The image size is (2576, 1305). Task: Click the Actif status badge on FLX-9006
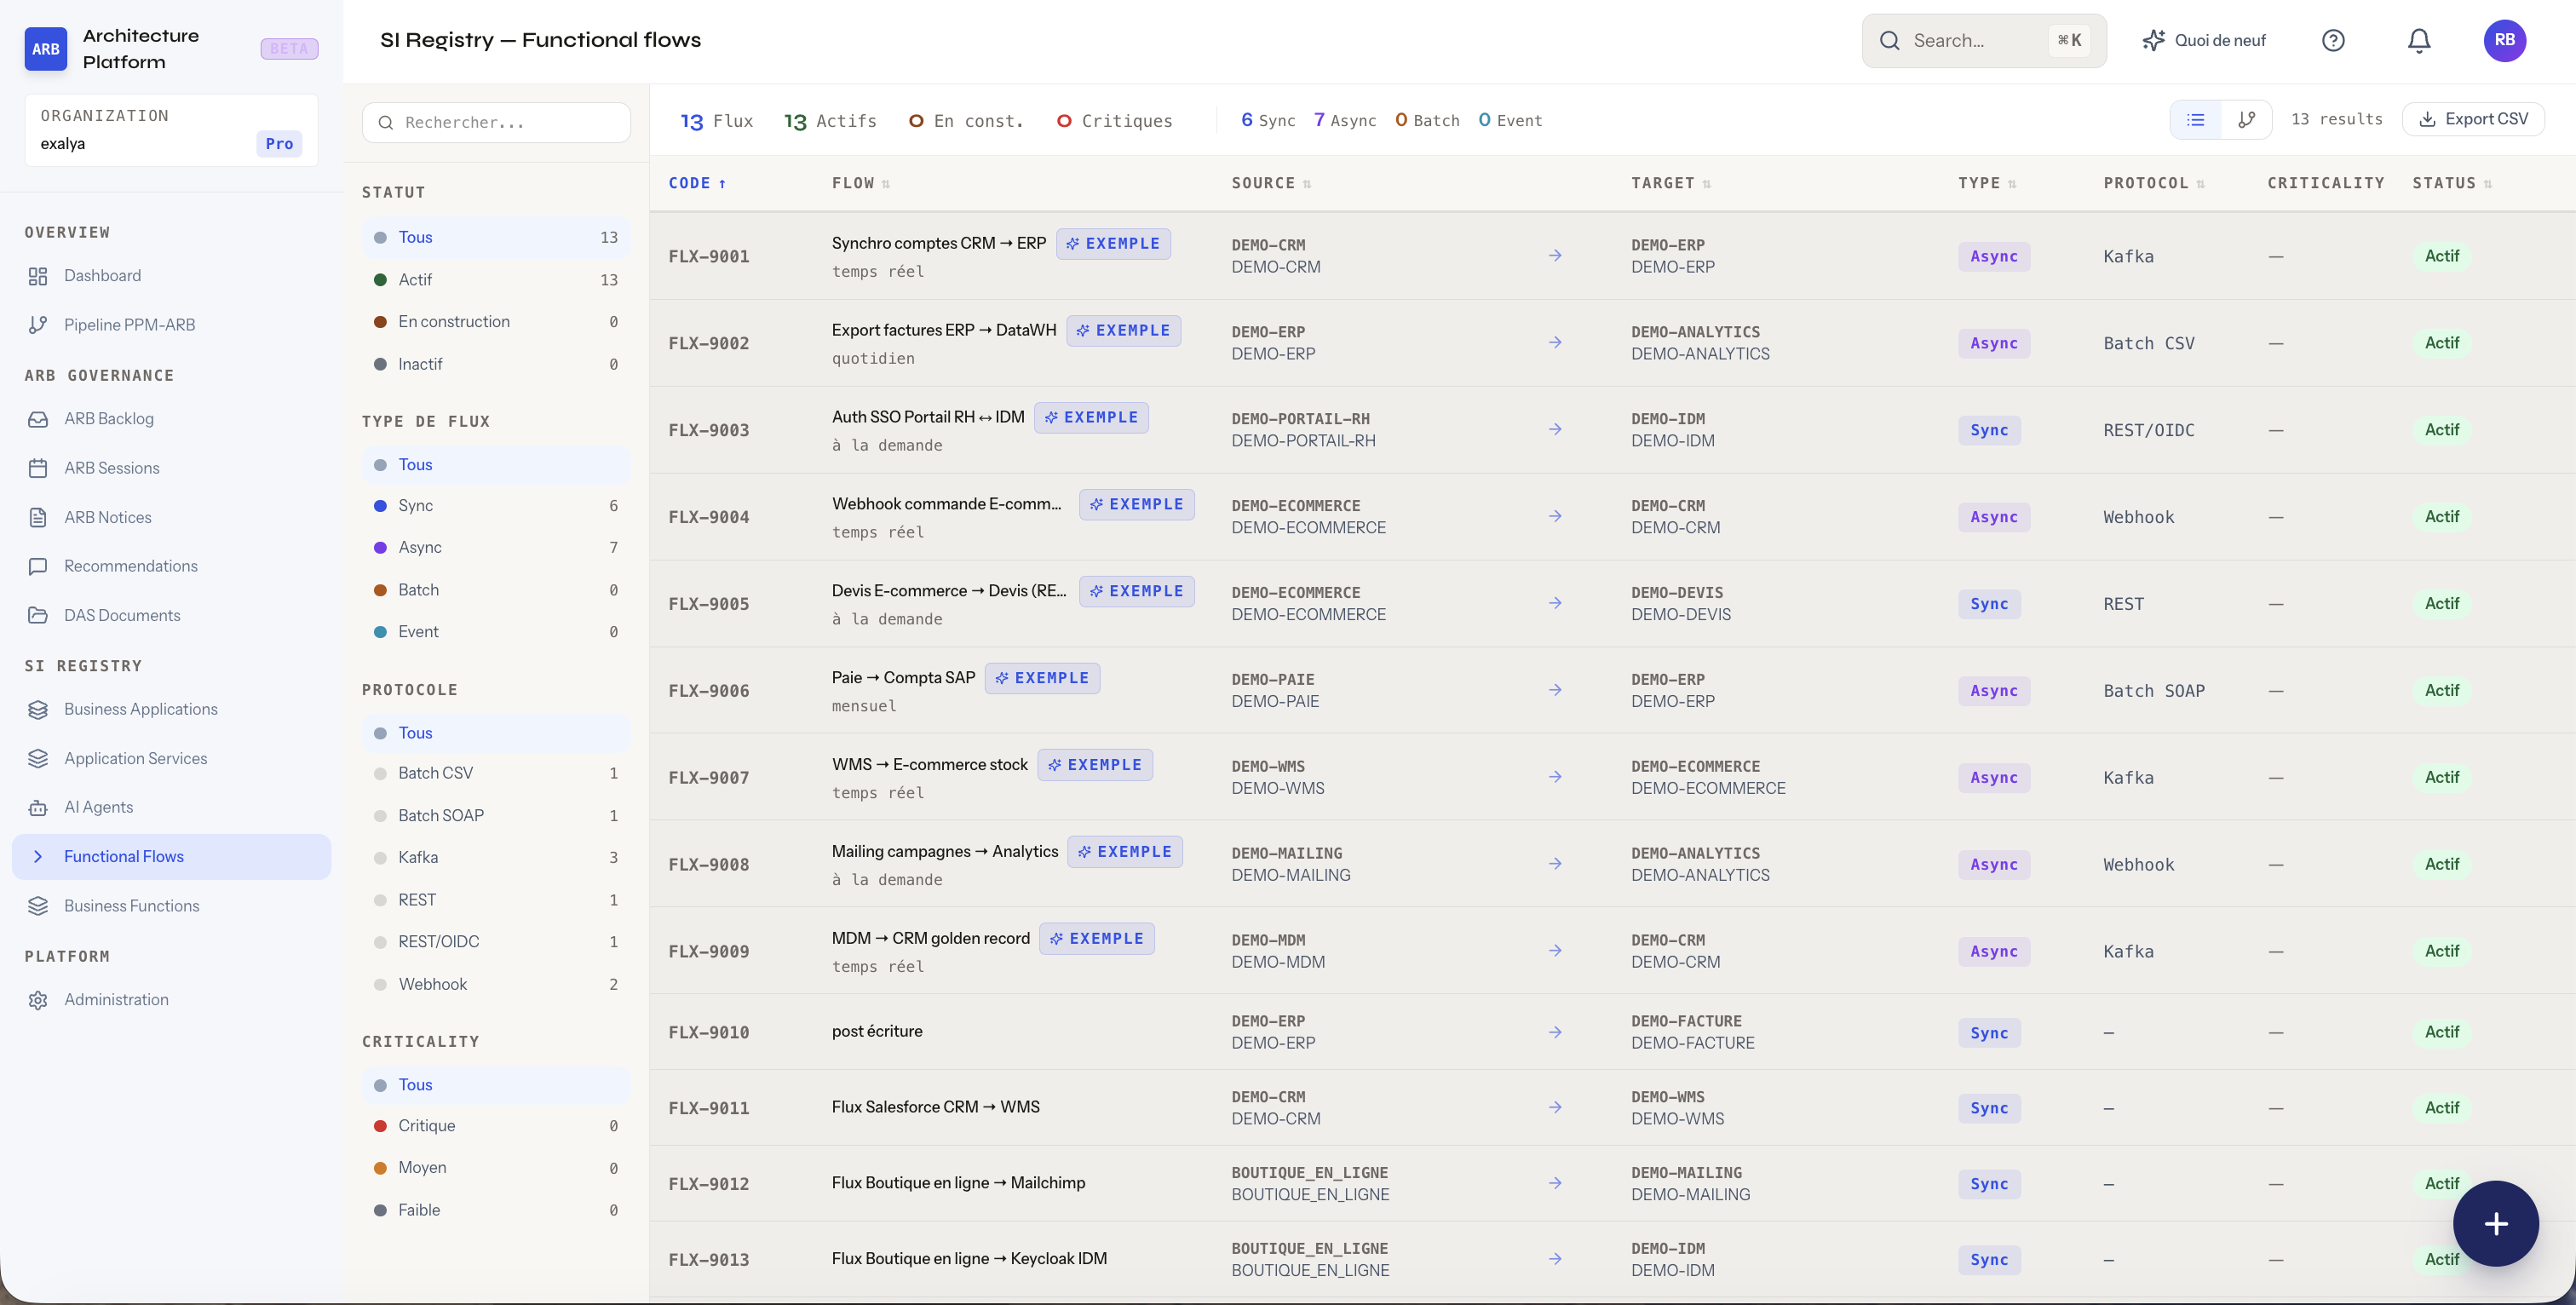coord(2441,690)
